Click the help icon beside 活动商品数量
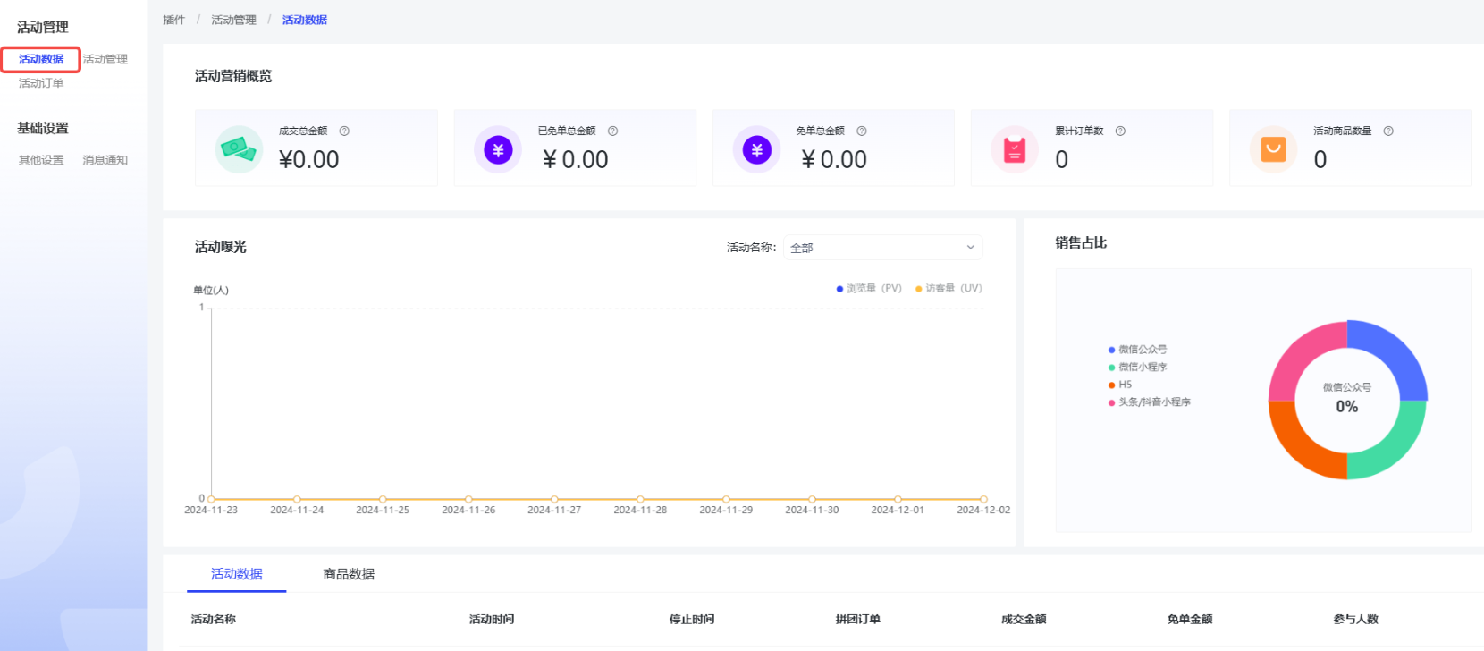The image size is (1484, 651). coord(1388,131)
